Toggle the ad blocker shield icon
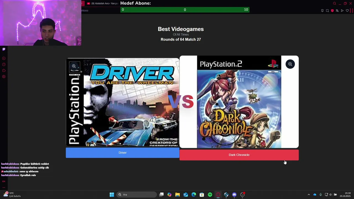The width and height of the screenshot is (354, 199). (x=332, y=11)
